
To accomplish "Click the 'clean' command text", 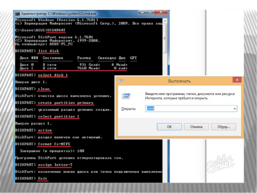I will point(44,89).
